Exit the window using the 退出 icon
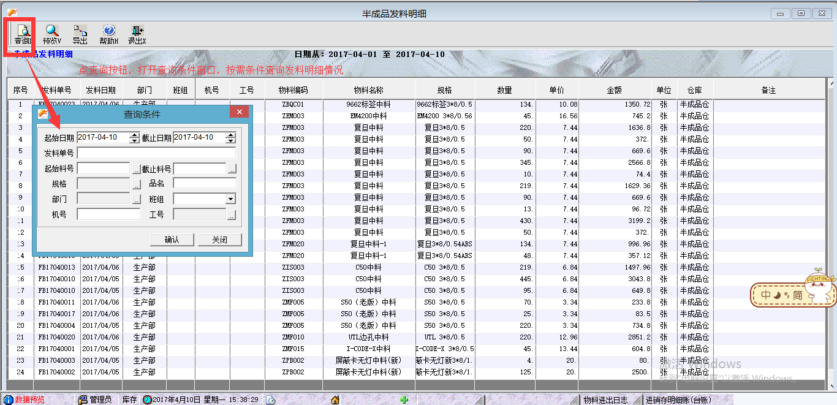 tap(137, 35)
